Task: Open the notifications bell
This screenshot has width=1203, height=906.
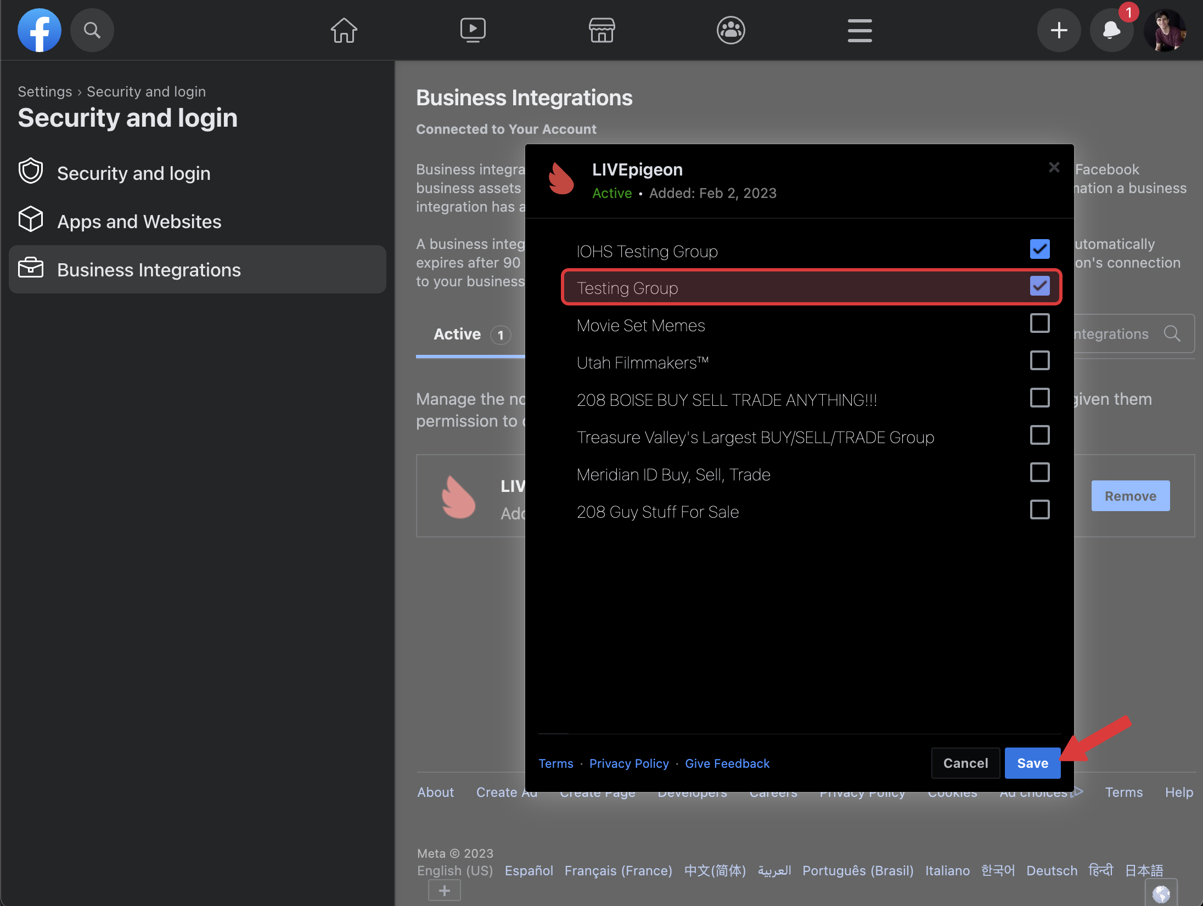Action: [x=1111, y=30]
